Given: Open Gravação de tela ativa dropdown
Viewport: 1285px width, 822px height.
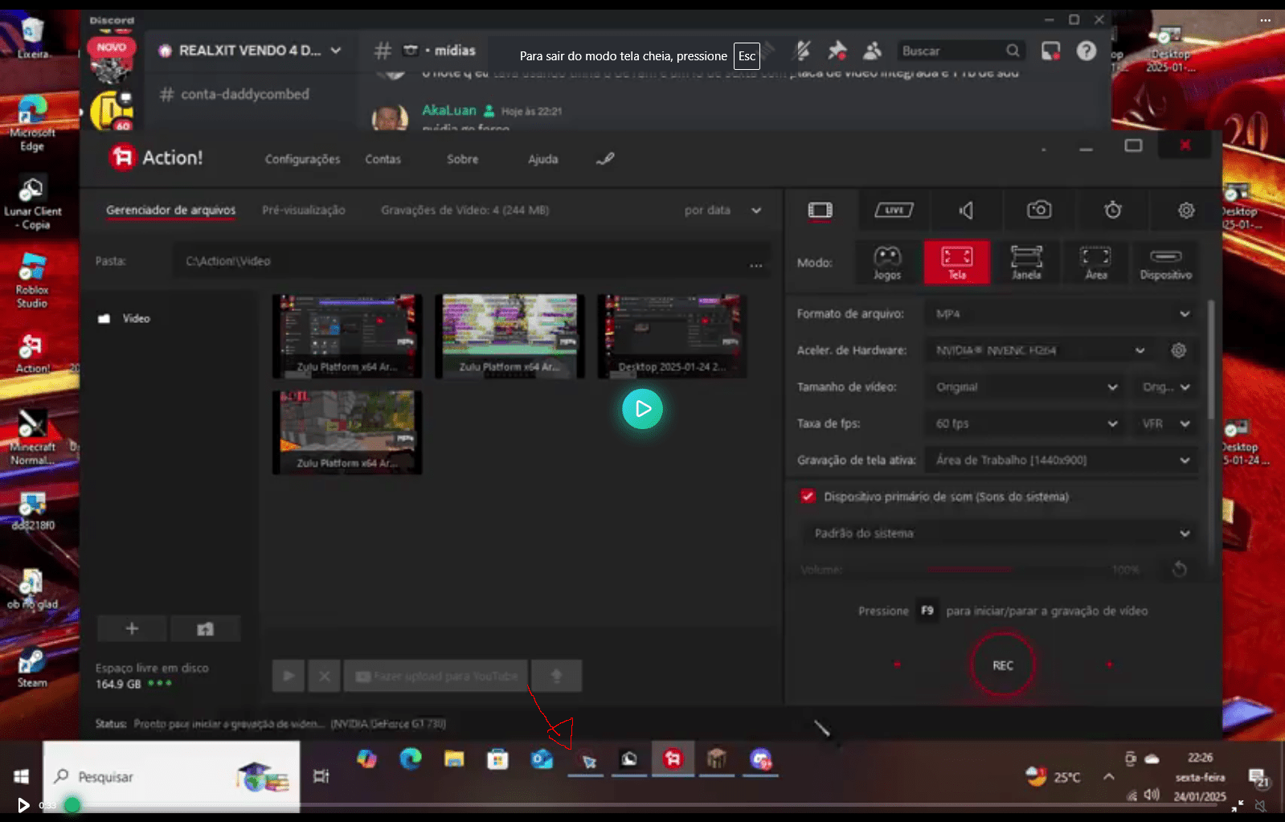Looking at the screenshot, I should [x=1061, y=460].
